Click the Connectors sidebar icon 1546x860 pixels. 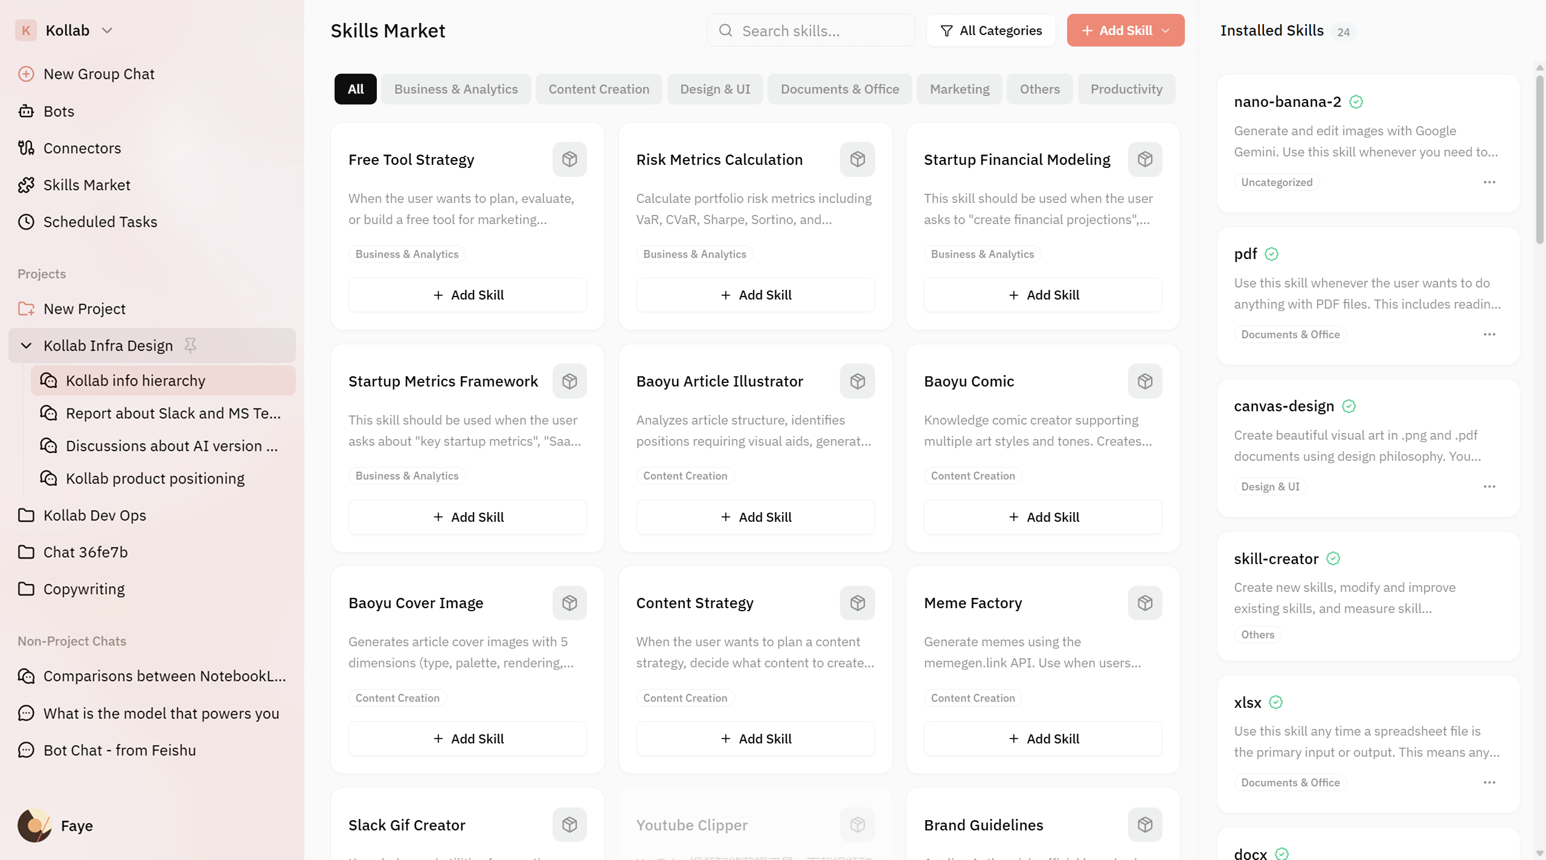pyautogui.click(x=26, y=148)
